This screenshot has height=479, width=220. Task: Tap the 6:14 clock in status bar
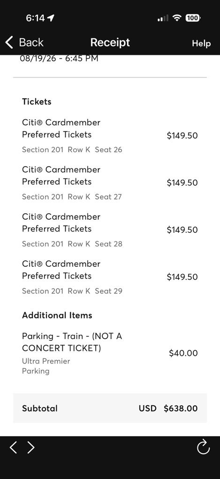click(x=35, y=18)
